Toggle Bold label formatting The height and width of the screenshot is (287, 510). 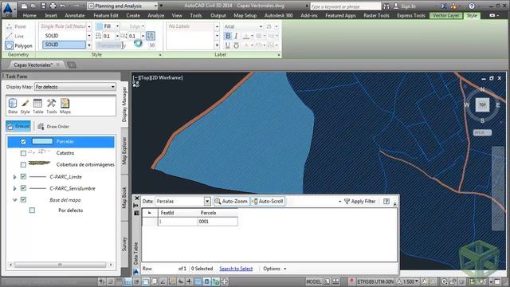pyautogui.click(x=228, y=36)
